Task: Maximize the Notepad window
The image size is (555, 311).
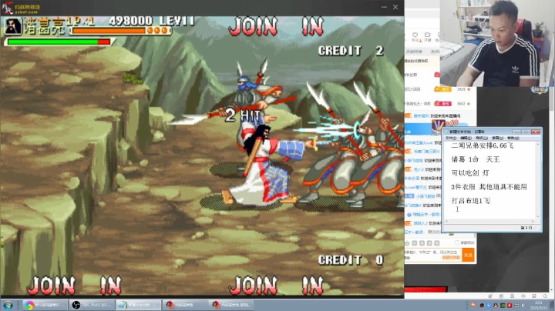Action: click(526, 132)
